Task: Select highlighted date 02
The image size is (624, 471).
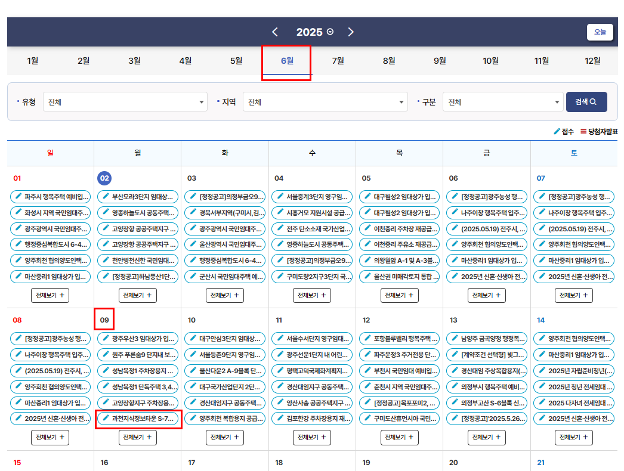Action: (104, 178)
